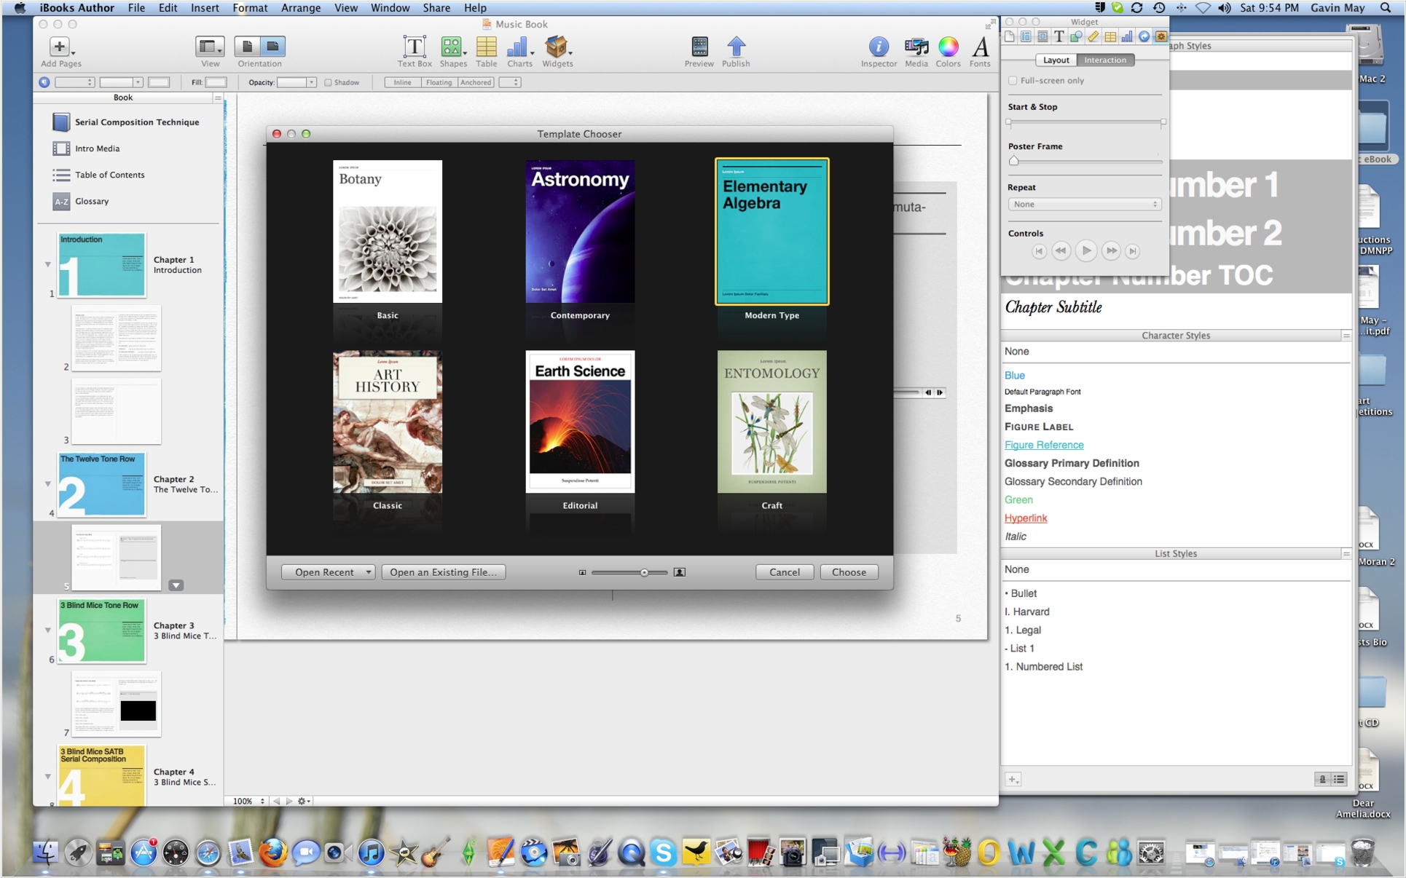Open the Colors wheel icon

click(x=948, y=47)
